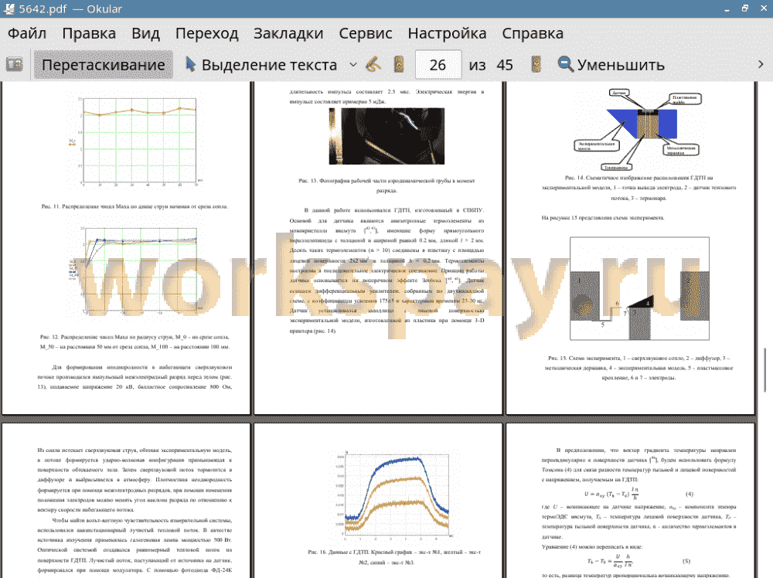Click the caption 'Рис. 12' under the second chart
The height and width of the screenshot is (578, 773).
point(135,342)
